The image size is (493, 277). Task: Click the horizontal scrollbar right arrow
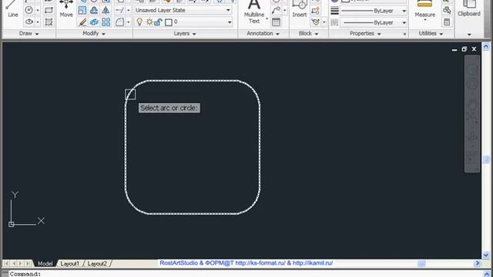click(x=478, y=263)
